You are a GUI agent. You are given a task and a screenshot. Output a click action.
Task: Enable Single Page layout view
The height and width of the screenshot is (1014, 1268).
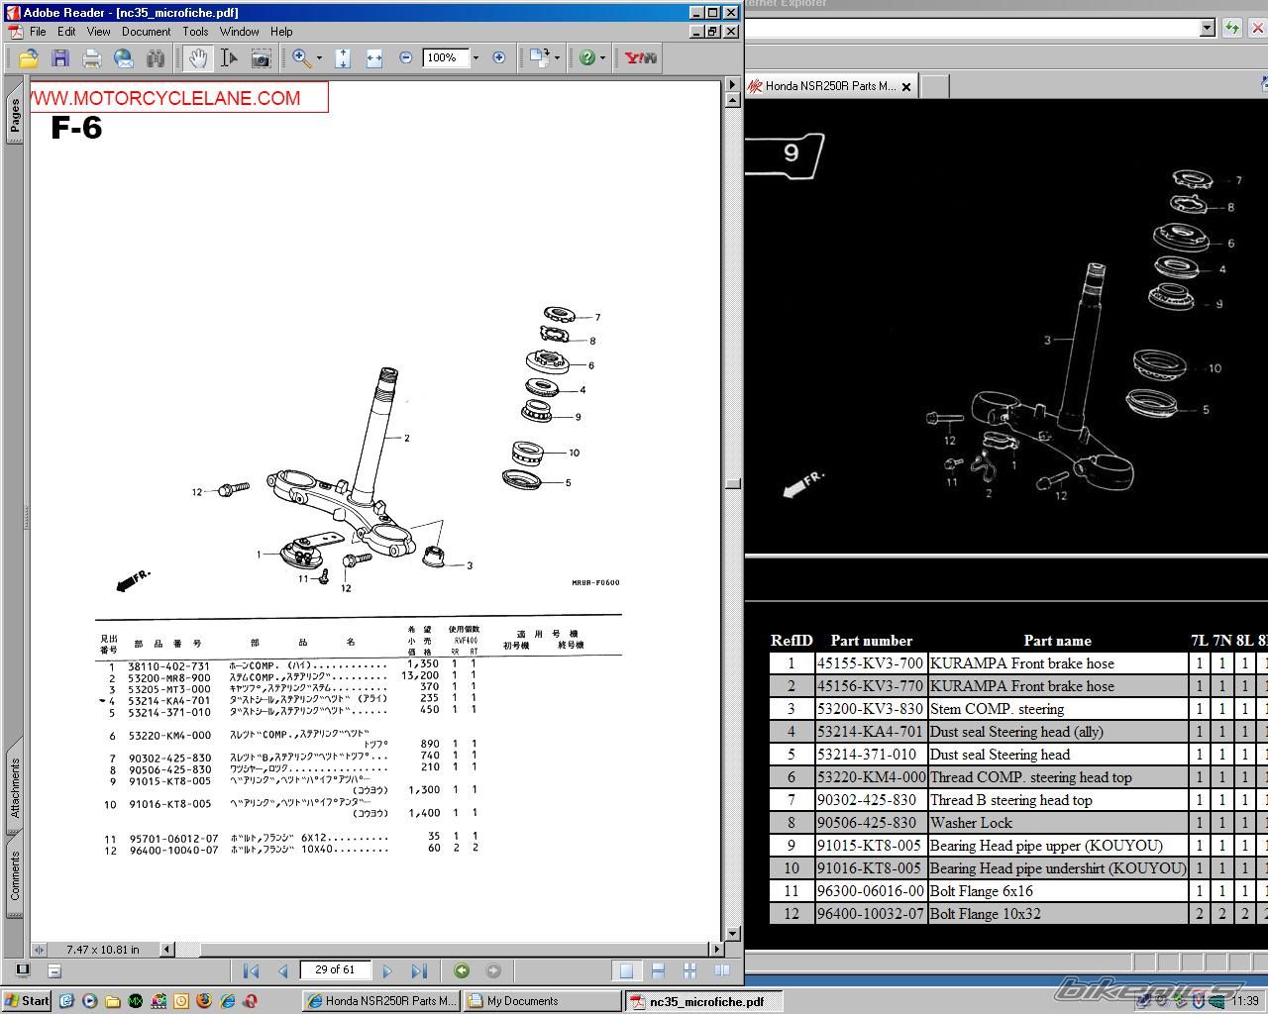(626, 971)
